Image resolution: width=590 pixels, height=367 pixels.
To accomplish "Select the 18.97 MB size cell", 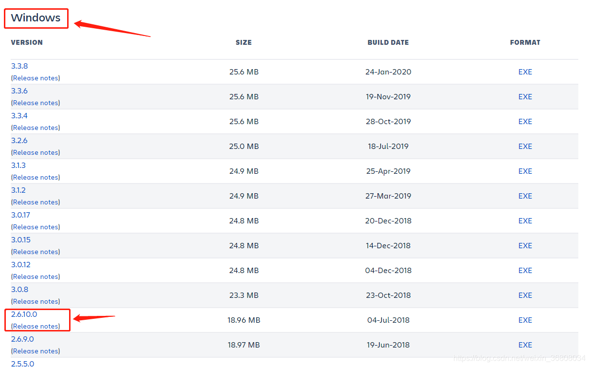I will point(244,345).
